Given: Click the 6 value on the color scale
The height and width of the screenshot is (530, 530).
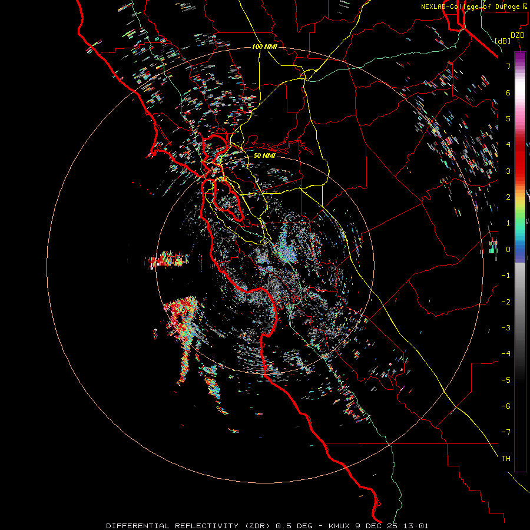Looking at the screenshot, I should [508, 92].
